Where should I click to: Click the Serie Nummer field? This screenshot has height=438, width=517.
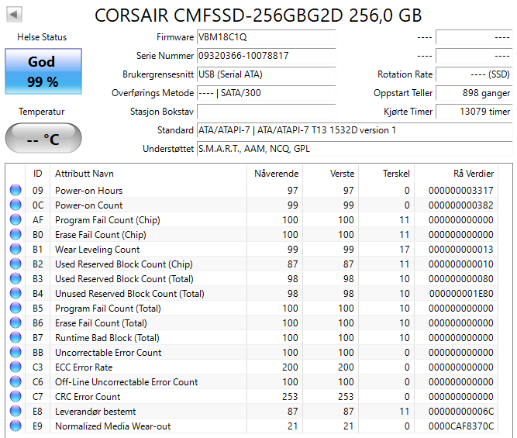click(x=267, y=56)
